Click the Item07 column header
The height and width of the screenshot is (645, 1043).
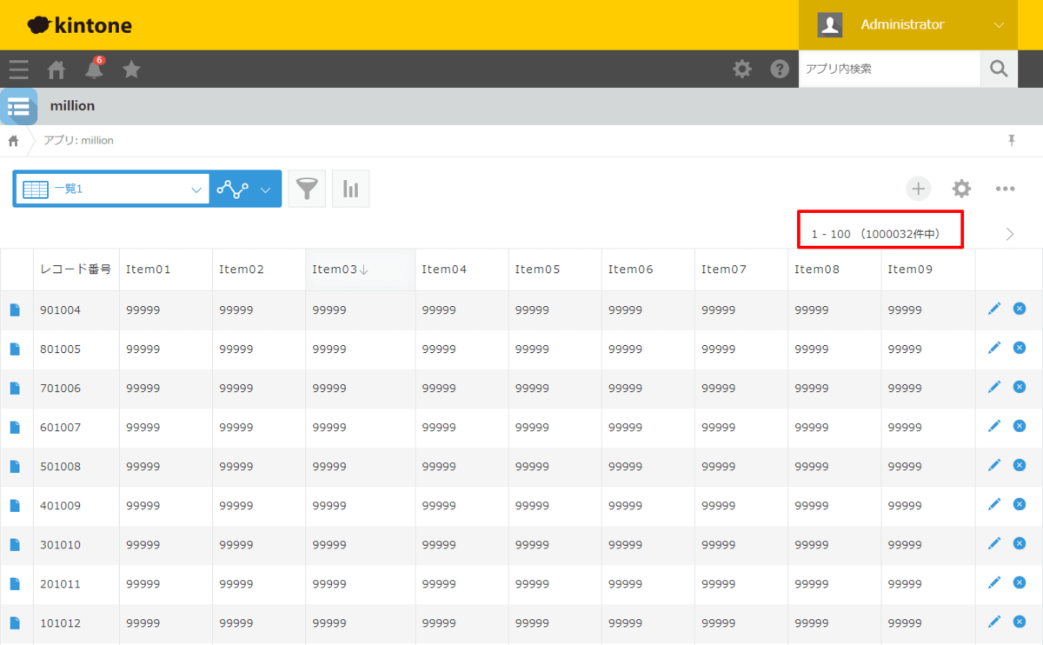pyautogui.click(x=741, y=269)
